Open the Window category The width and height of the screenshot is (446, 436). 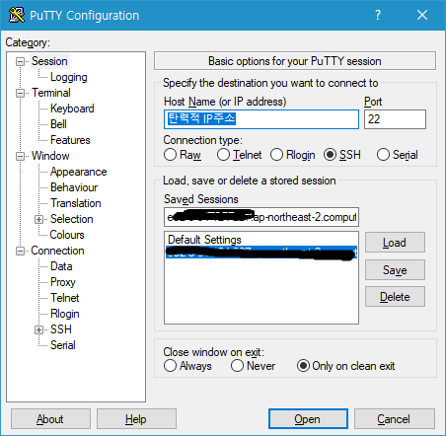pyautogui.click(x=50, y=156)
